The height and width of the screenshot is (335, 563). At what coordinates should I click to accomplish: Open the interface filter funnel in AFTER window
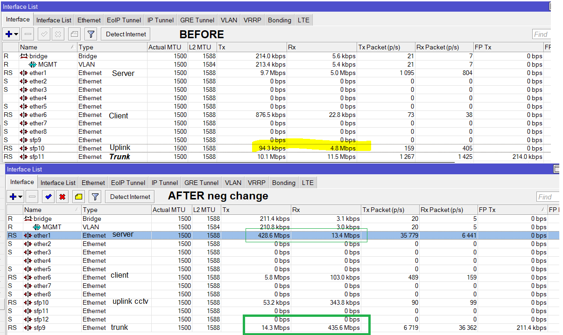tap(95, 196)
